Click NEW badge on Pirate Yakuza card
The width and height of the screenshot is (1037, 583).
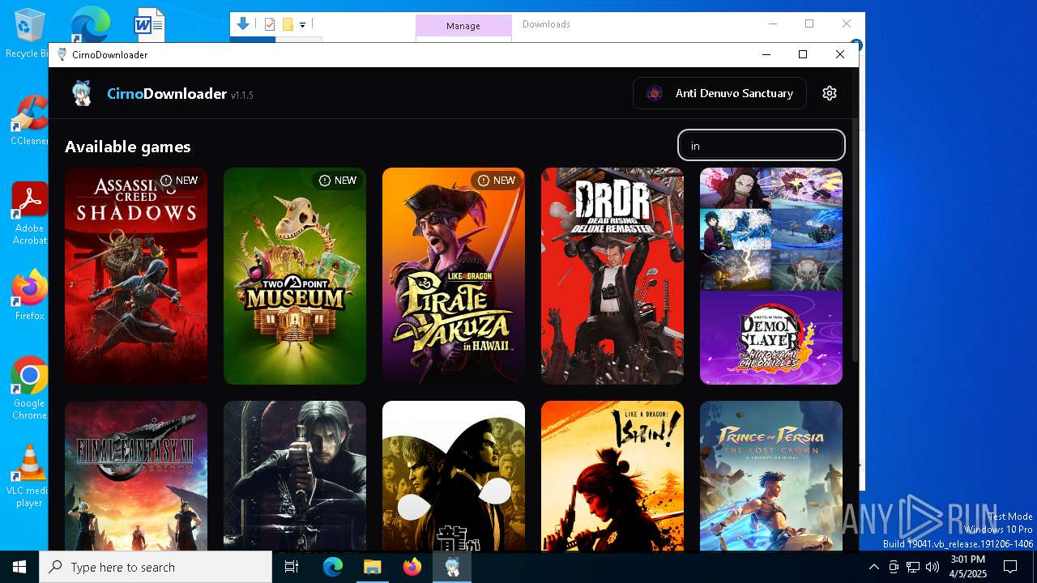(497, 181)
